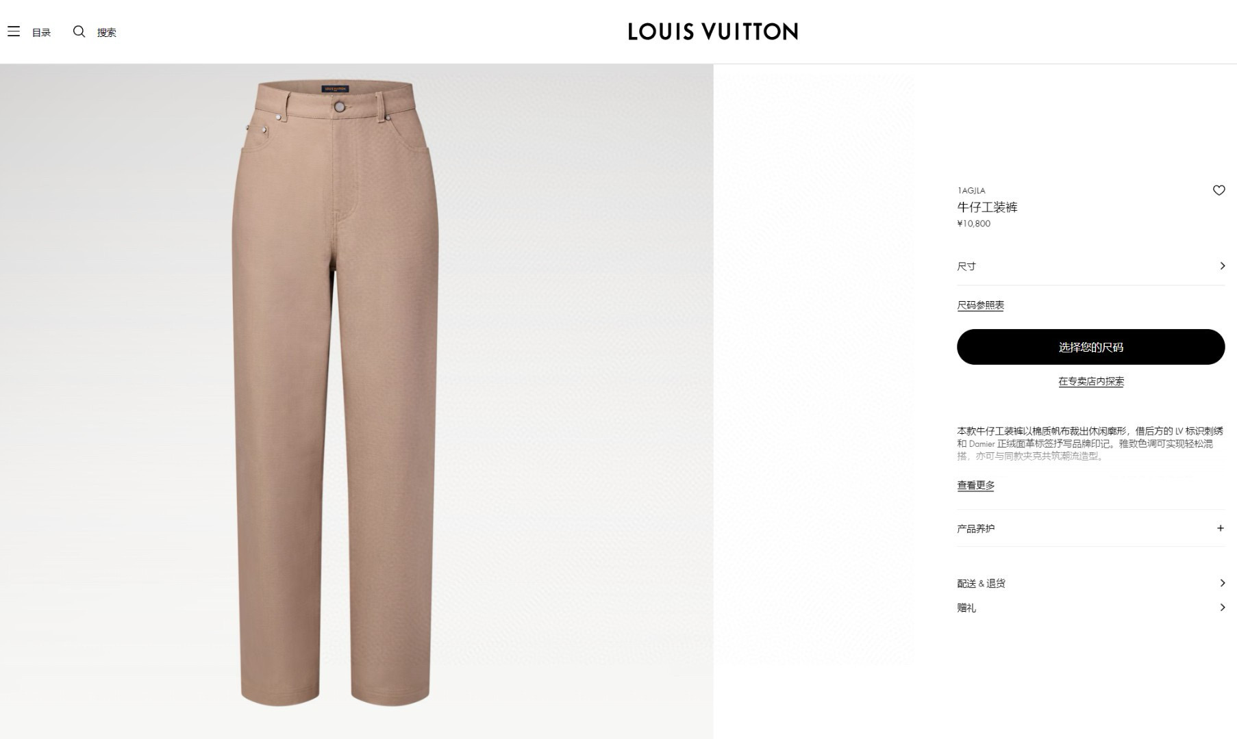Click the magnifying glass search icon
This screenshot has height=739, width=1237.
(79, 31)
